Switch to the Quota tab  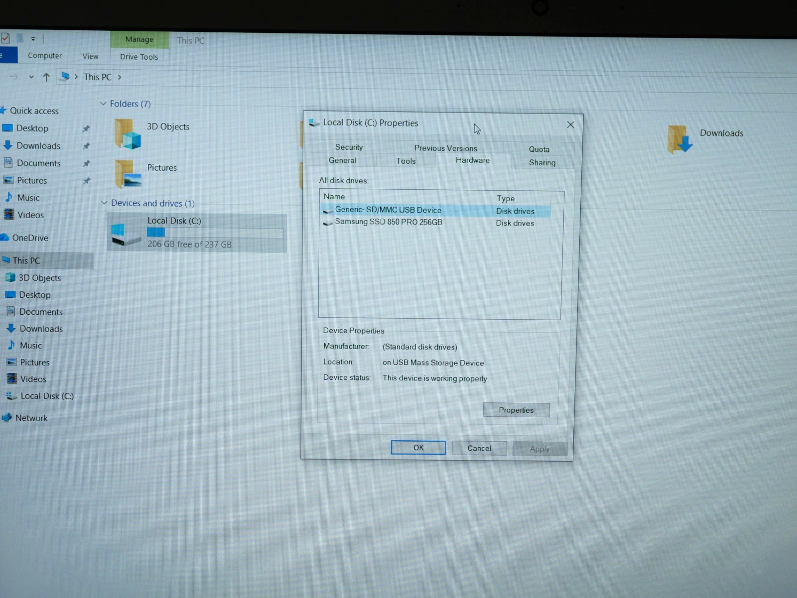539,149
